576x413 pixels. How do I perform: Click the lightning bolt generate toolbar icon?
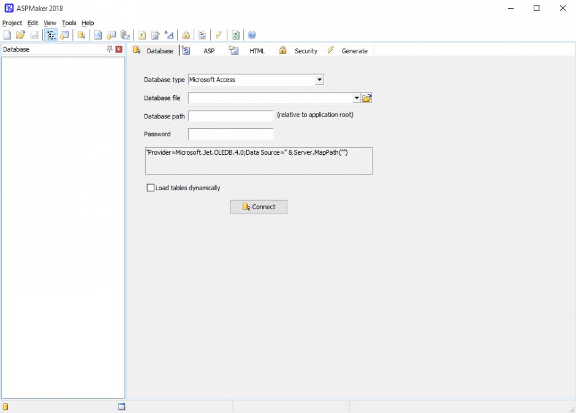click(219, 36)
